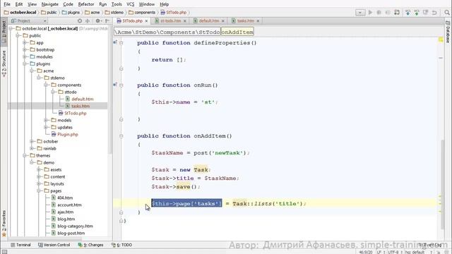Open the File menu

click(x=7, y=4)
